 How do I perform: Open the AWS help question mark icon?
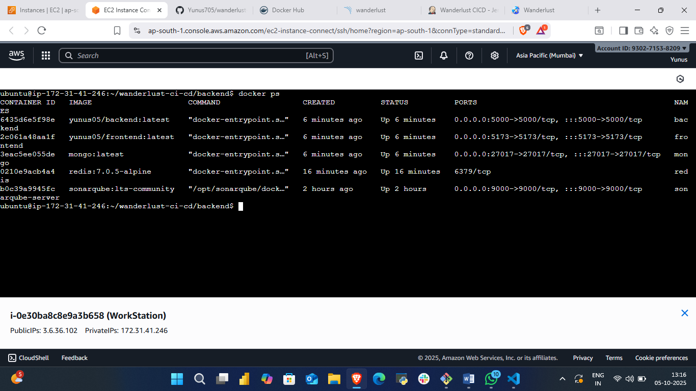[469, 55]
